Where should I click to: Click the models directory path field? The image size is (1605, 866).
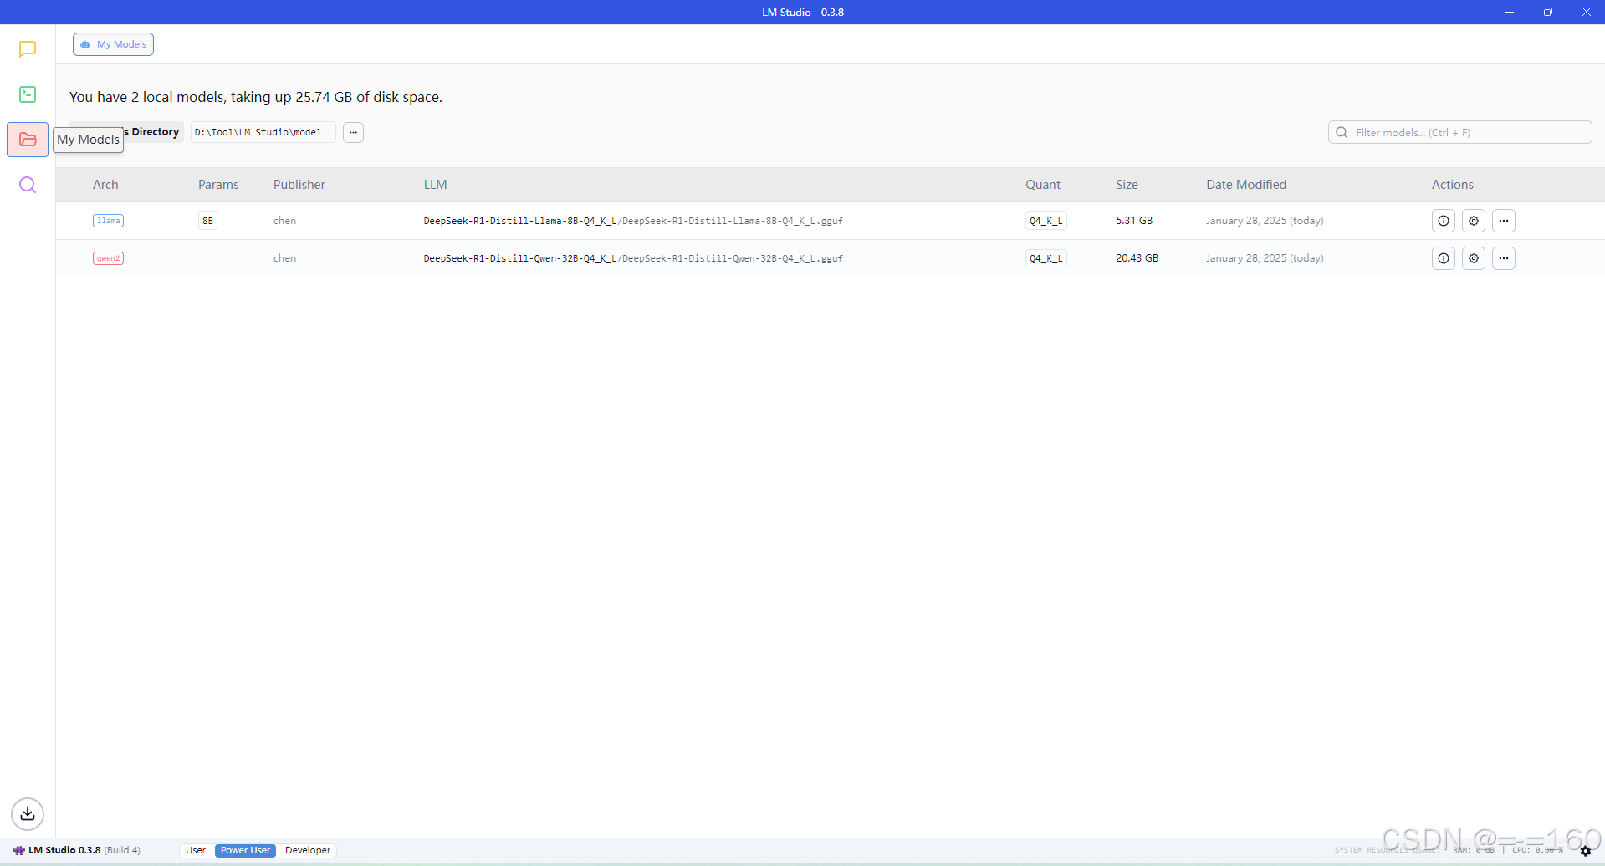coord(263,132)
